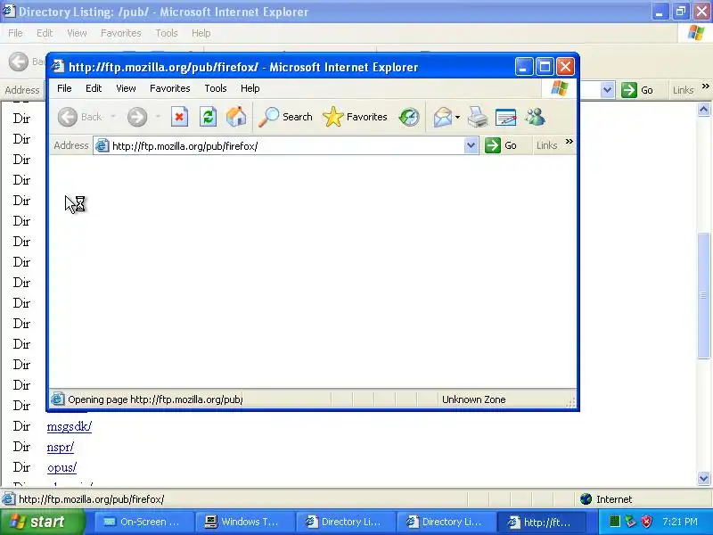Click the Forward arrow in the front window toolbar

click(x=137, y=117)
